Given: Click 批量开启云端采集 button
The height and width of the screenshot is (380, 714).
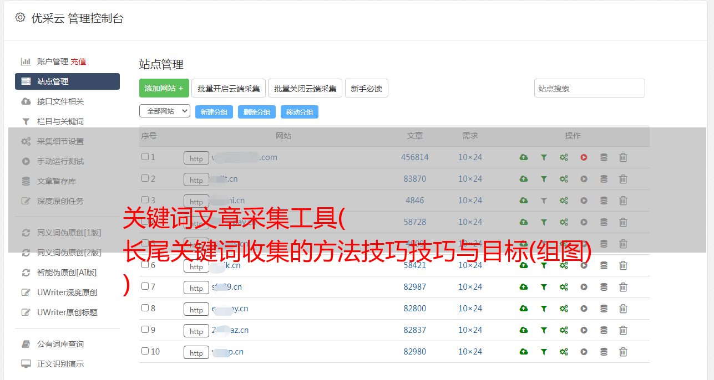Looking at the screenshot, I should click(x=229, y=88).
